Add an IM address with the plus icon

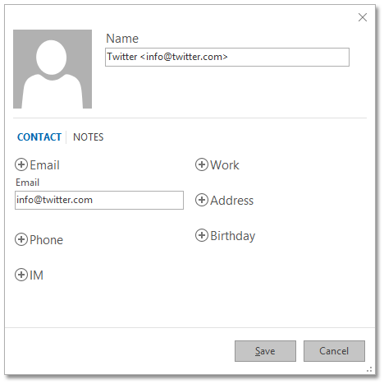[x=21, y=275]
